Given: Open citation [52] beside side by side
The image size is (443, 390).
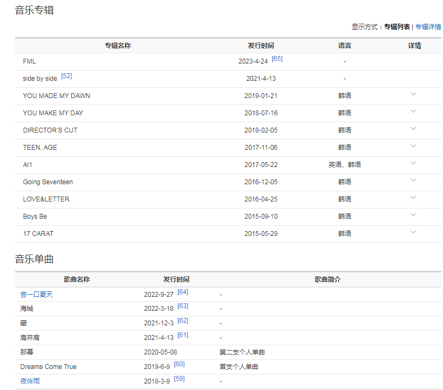Looking at the screenshot, I should (66, 76).
